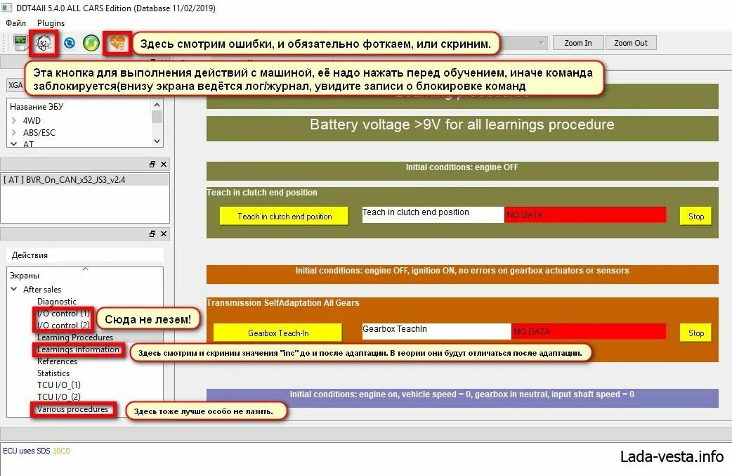The image size is (732, 476).
Task: Collapse the AT ECU group
Action: (14, 144)
